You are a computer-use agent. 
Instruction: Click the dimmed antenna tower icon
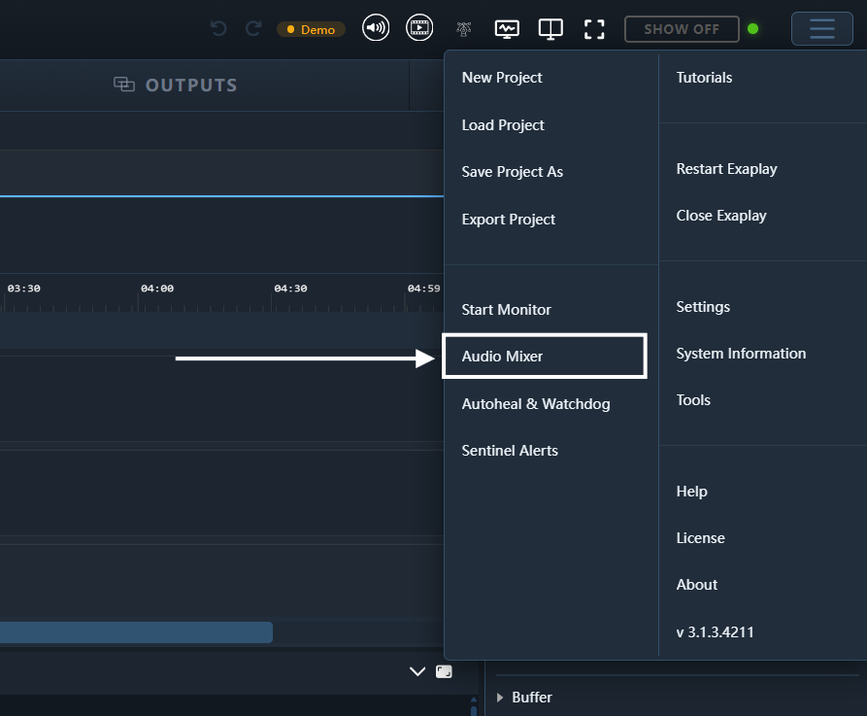[x=464, y=29]
